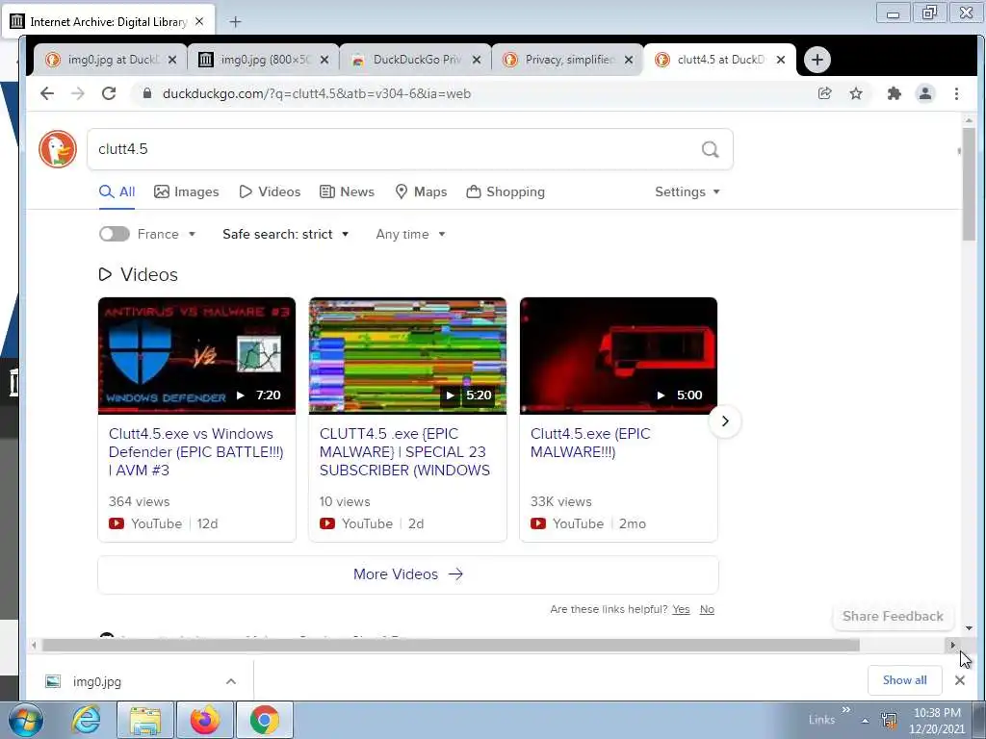Open Windows Start menu

tap(25, 720)
